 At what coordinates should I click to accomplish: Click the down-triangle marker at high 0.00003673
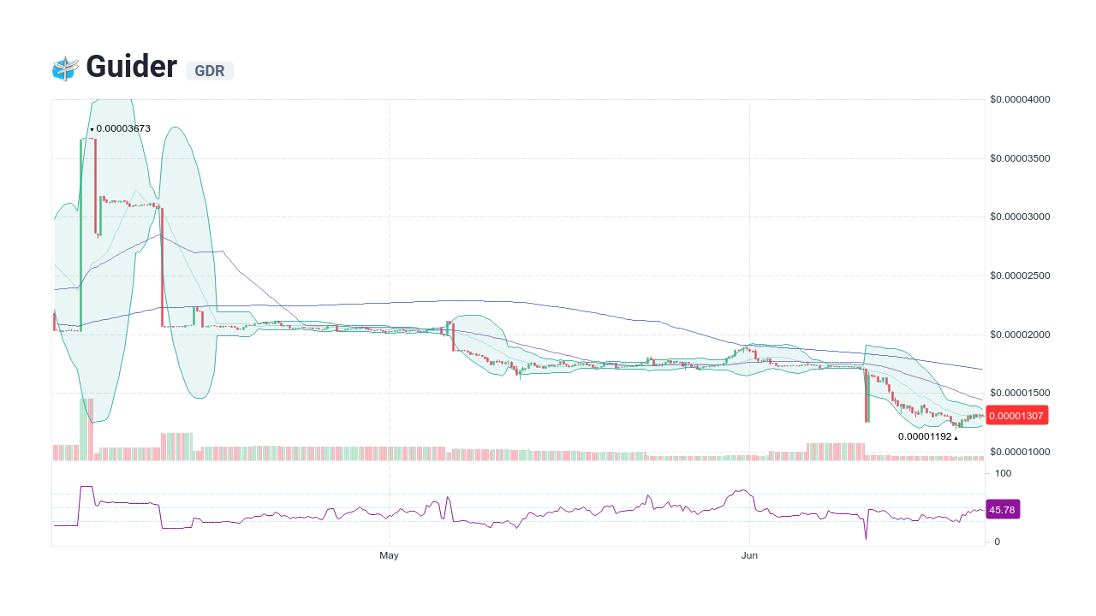coord(91,128)
